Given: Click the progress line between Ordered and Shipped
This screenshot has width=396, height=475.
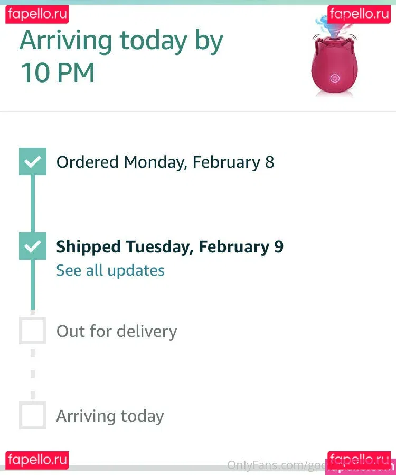Looking at the screenshot, I should point(33,204).
